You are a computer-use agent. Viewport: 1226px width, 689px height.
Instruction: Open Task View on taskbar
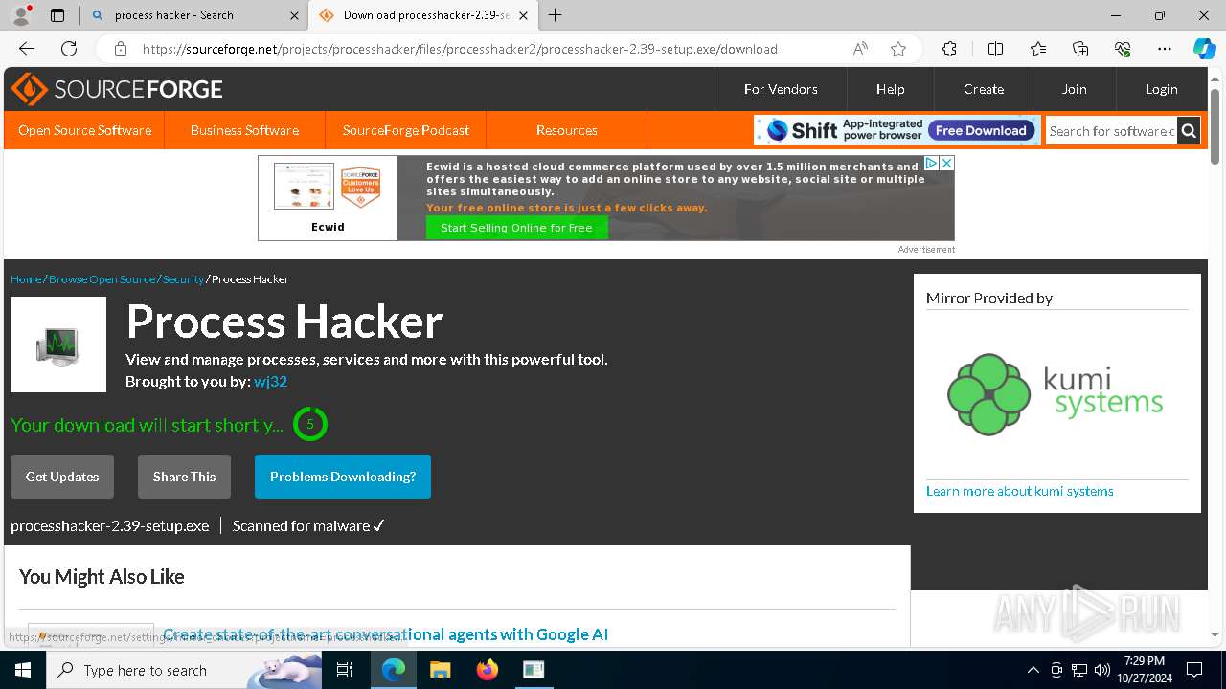click(345, 670)
